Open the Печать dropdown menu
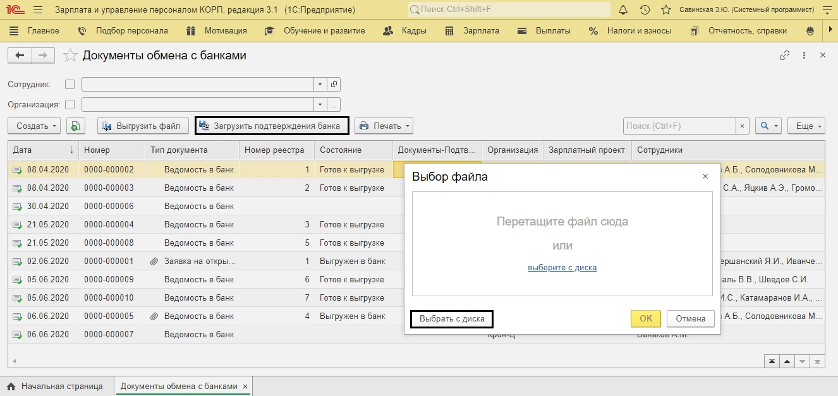Viewport: 838px width, 396px height. click(384, 126)
